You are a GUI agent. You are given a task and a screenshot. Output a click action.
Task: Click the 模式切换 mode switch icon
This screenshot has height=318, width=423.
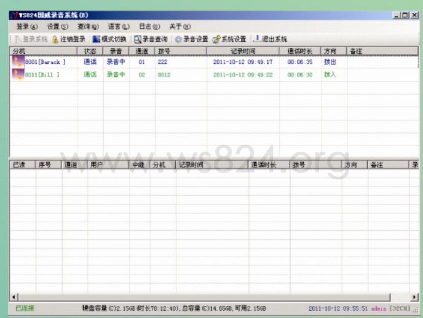[97, 39]
